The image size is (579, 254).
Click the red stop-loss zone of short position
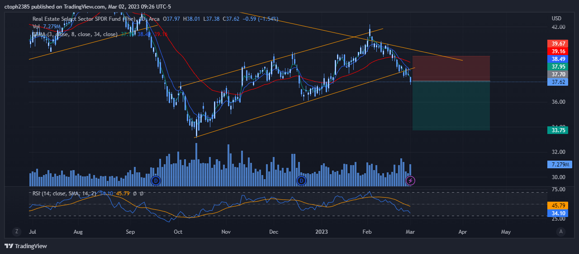(451, 69)
